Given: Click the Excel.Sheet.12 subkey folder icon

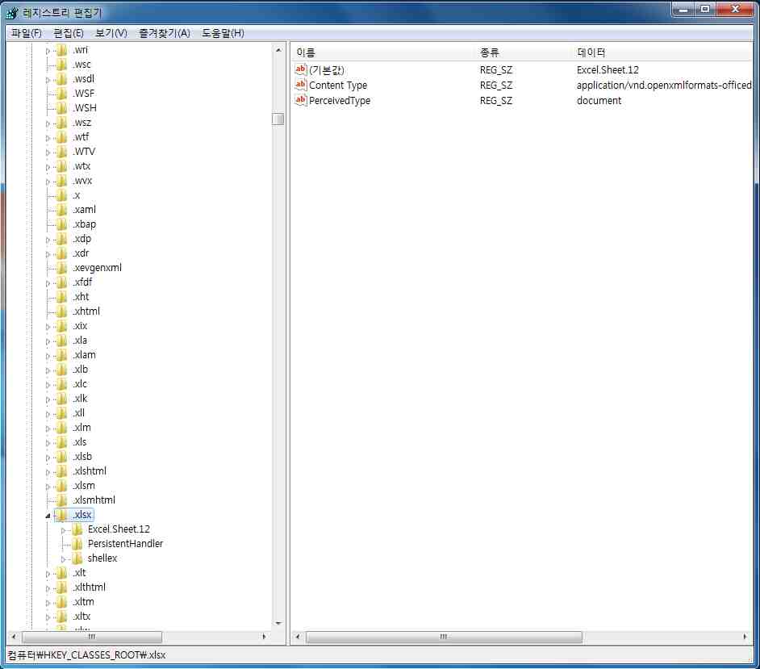Looking at the screenshot, I should (x=77, y=529).
